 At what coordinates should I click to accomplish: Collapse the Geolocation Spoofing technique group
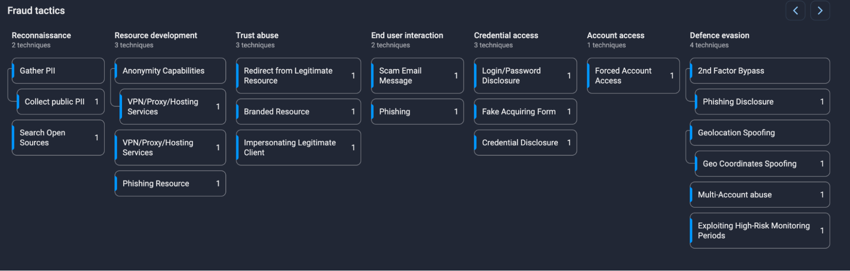coord(759,133)
